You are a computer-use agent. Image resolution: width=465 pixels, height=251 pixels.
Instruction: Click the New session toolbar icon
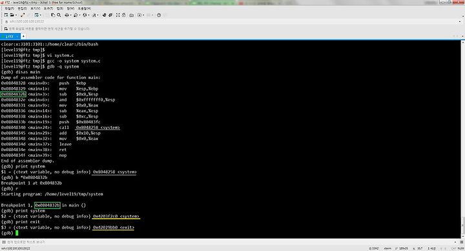pos(6,15)
